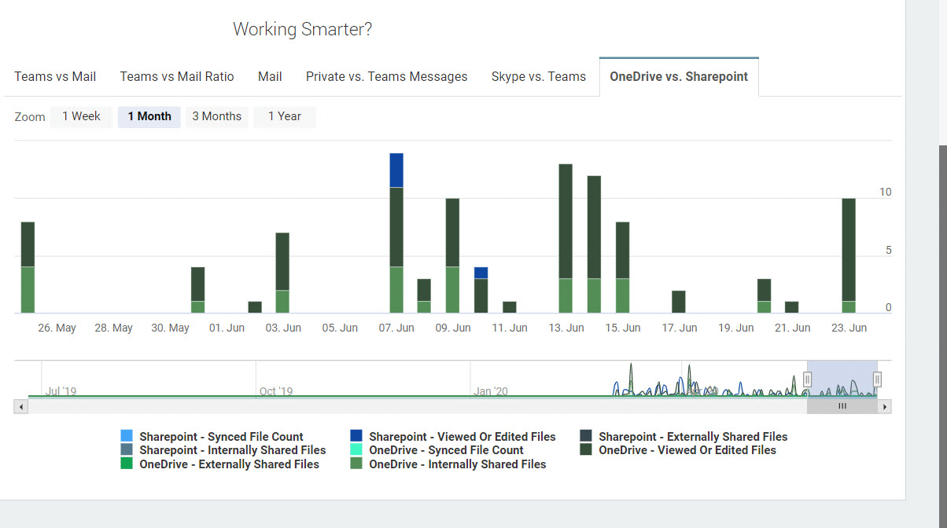
Task: Click the 1 Month zoom button
Action: coord(149,116)
